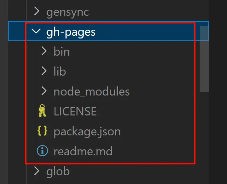Viewport: 227px width, 184px height.
Task: Click the package.json braces icon
Action: [42, 131]
